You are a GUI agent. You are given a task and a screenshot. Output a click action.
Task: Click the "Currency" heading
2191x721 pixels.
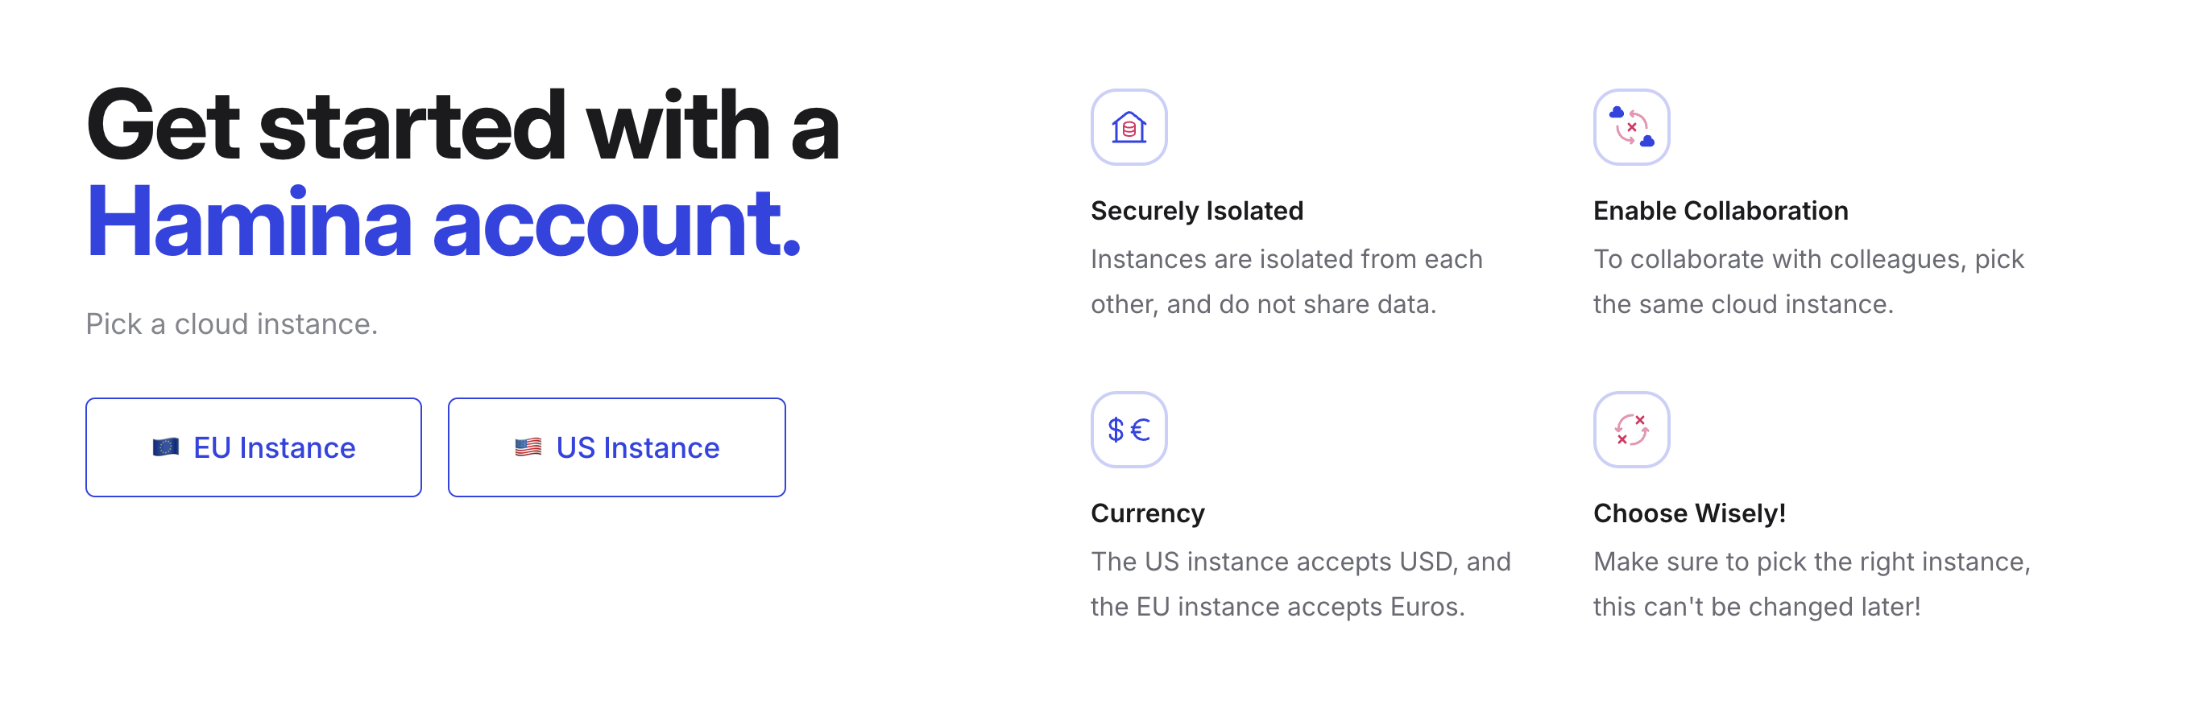pyautogui.click(x=1147, y=513)
